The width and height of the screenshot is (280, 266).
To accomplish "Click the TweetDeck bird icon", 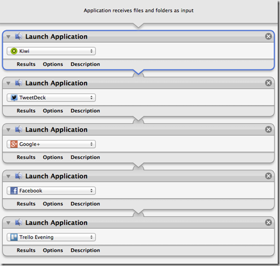I will [x=14, y=98].
